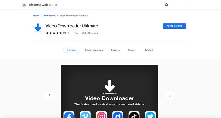Open the Related tab

pyautogui.click(x=149, y=50)
